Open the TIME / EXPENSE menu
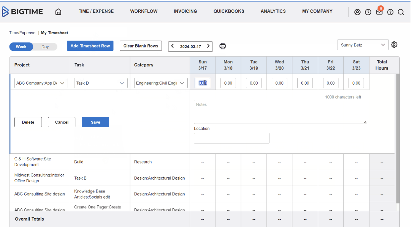412x227 pixels. (x=96, y=11)
